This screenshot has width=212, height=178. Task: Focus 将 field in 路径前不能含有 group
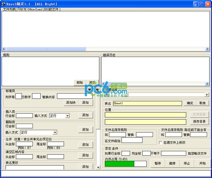[173, 135]
